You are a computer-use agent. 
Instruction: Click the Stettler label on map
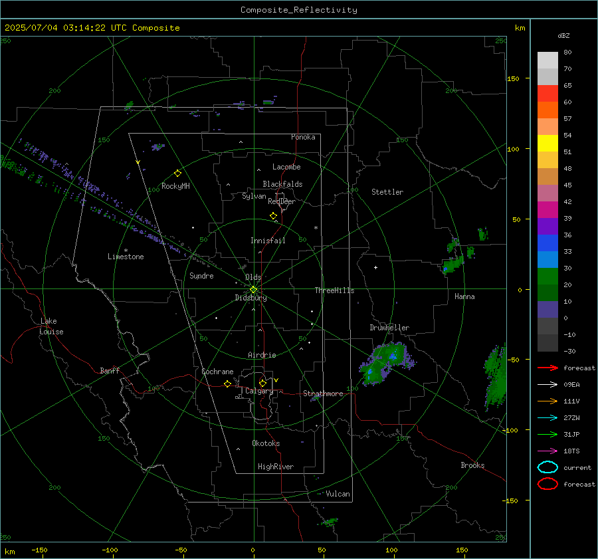coord(387,192)
